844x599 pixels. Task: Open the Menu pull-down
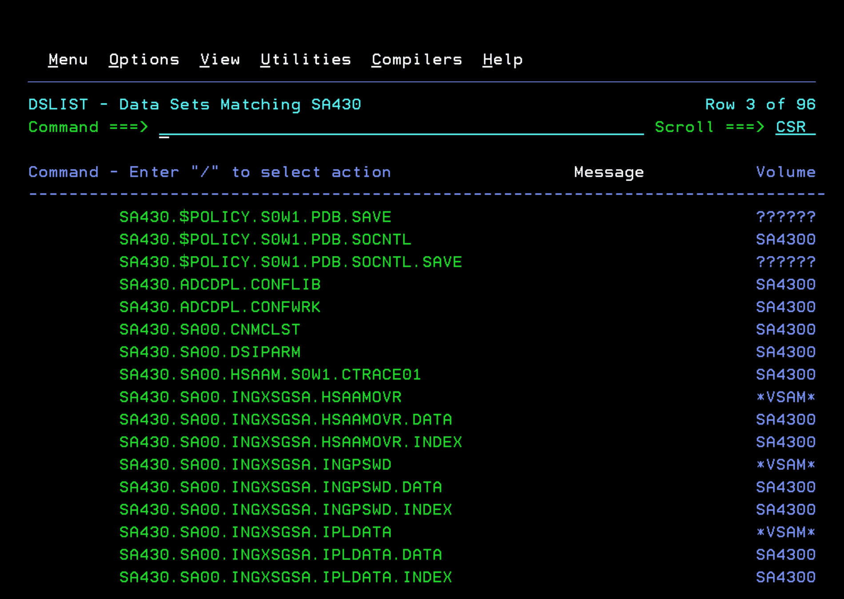pyautogui.click(x=68, y=59)
